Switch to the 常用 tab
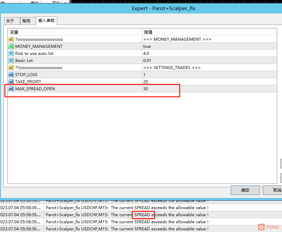 pos(28,21)
